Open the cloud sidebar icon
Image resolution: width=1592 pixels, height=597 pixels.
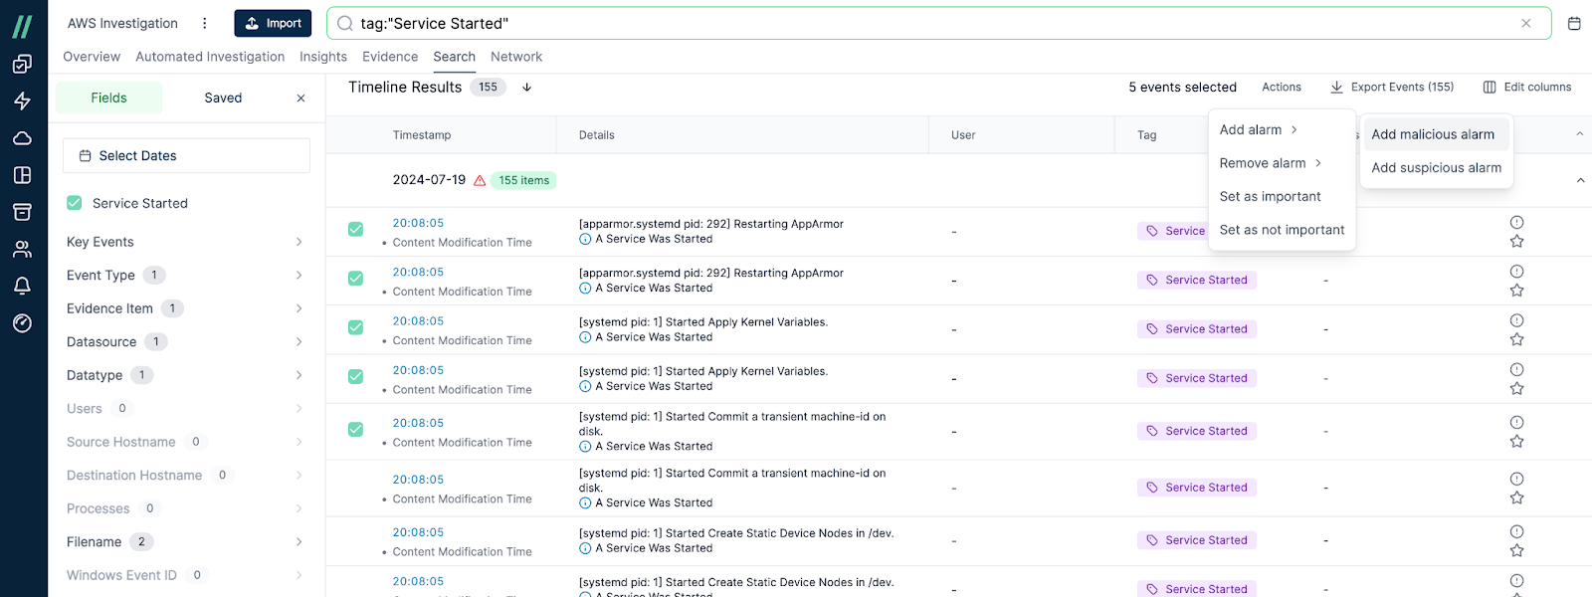tap(22, 138)
